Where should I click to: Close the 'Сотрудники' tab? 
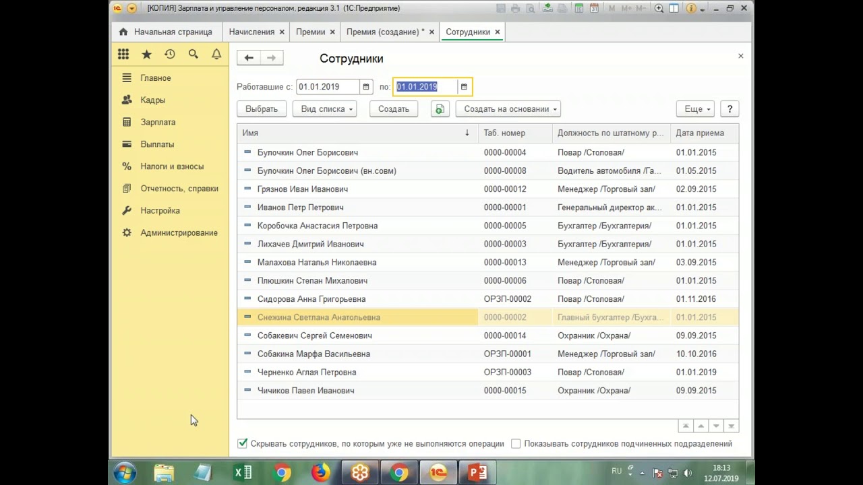(x=498, y=32)
